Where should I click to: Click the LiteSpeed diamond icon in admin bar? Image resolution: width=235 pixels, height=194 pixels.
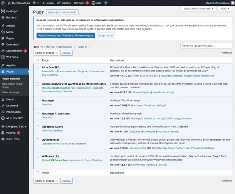(x=106, y=3)
